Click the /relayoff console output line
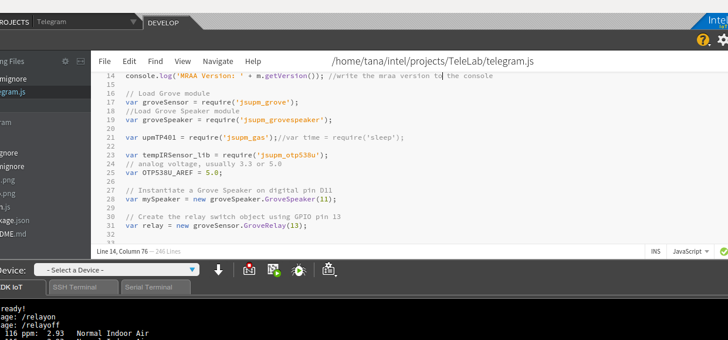The width and height of the screenshot is (728, 340). (x=30, y=325)
